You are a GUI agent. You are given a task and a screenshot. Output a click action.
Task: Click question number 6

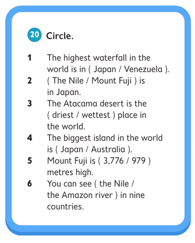point(29,184)
